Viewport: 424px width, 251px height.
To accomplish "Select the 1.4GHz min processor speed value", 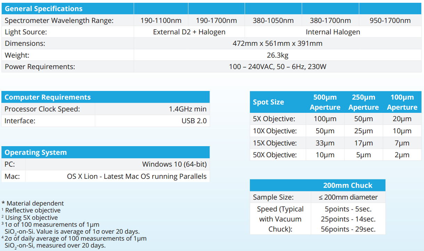I will pos(187,109).
